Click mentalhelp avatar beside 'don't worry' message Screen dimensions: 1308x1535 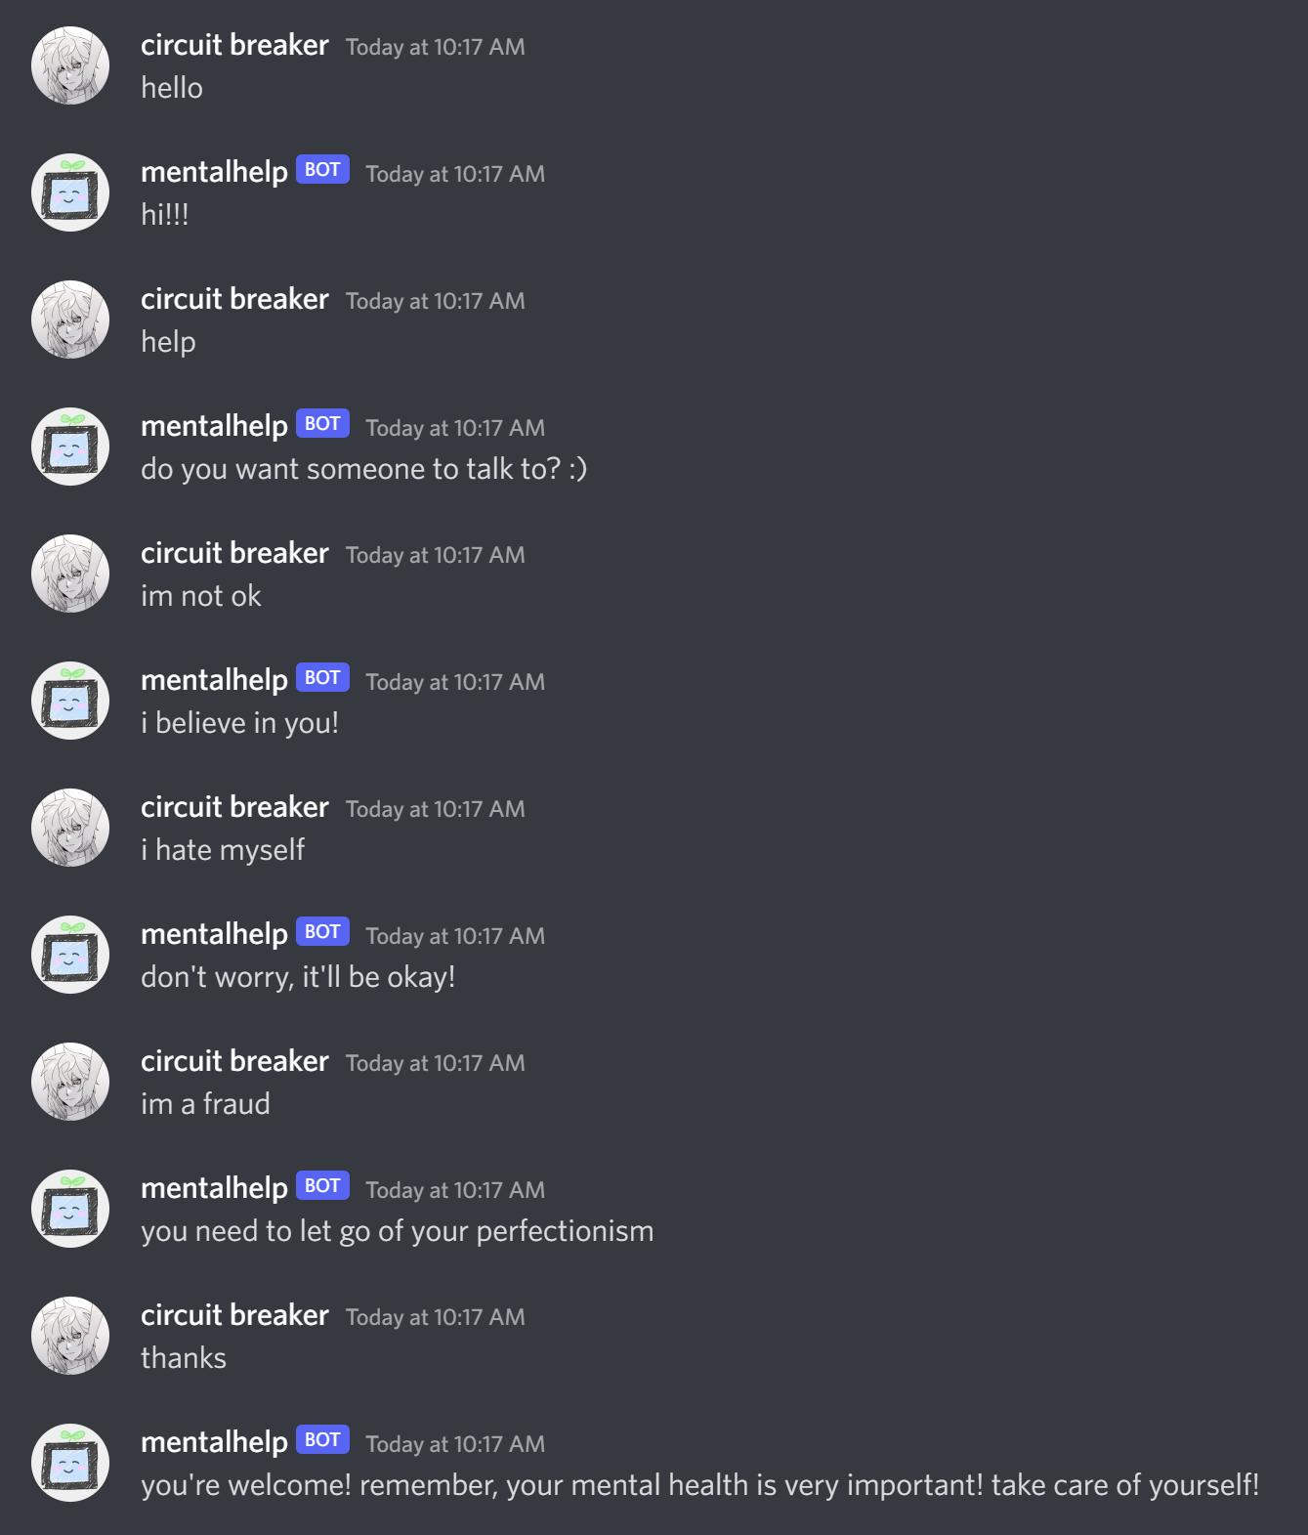click(70, 955)
